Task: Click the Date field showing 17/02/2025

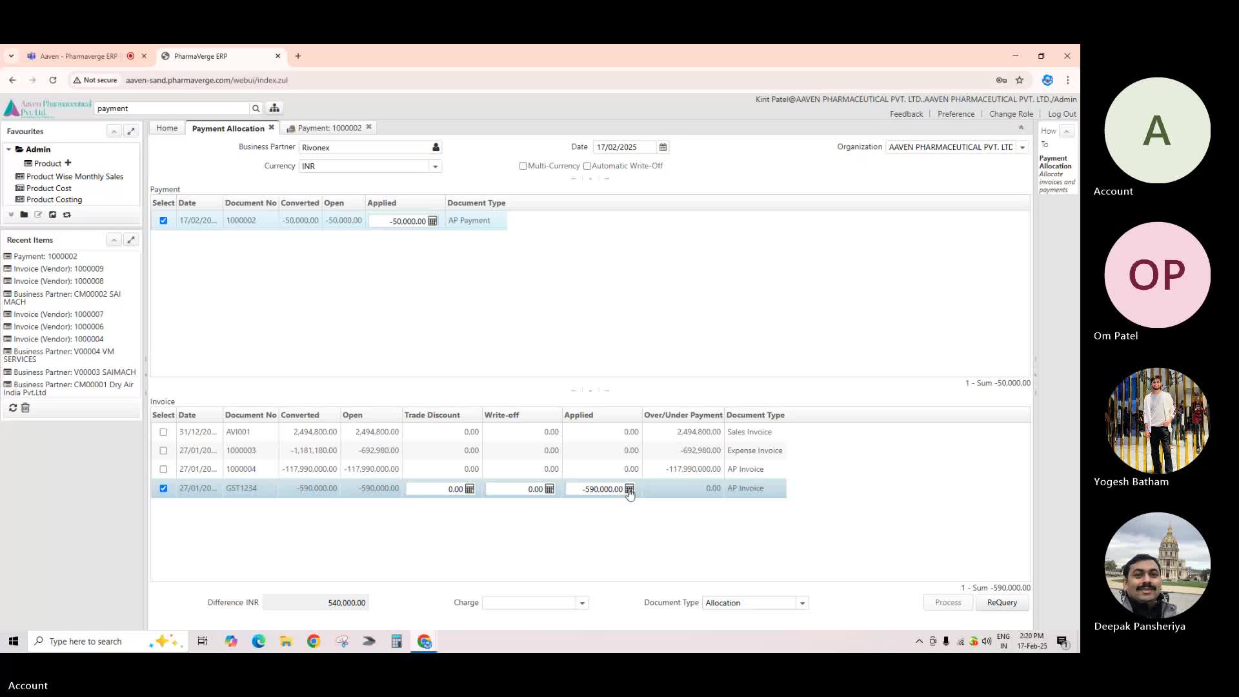Action: point(624,147)
